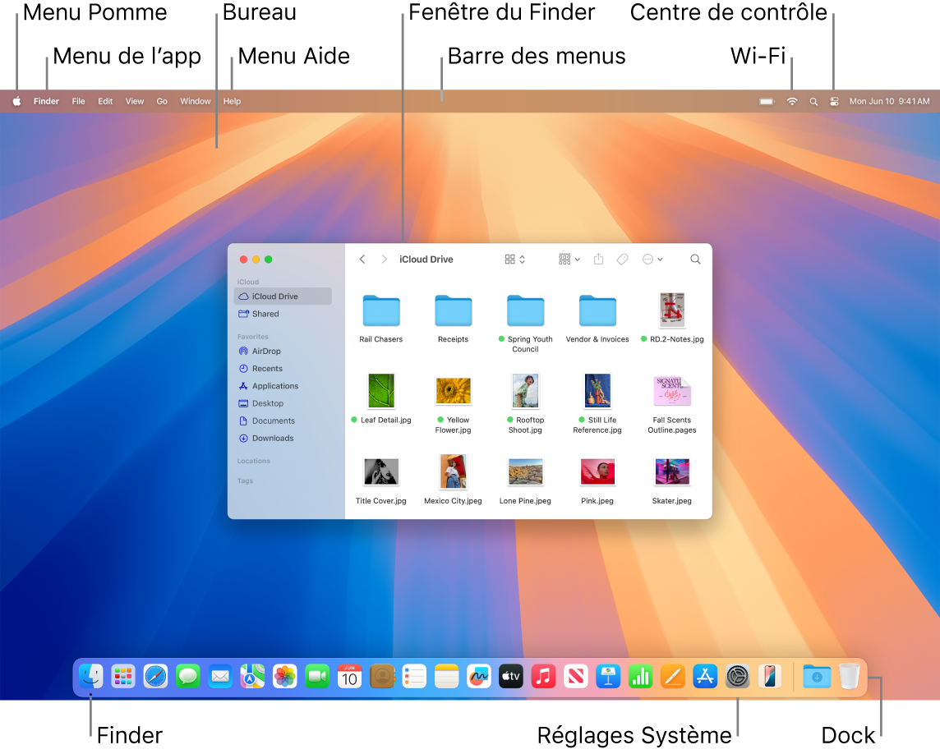Launch FaceTime from the Dock
The image size is (940, 754).
coord(317,677)
